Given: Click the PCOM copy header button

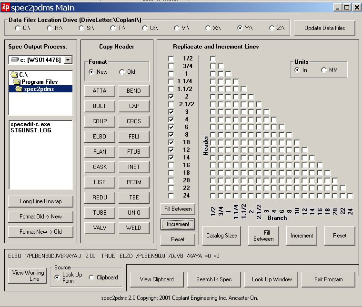Looking at the screenshot, I should point(134,182).
